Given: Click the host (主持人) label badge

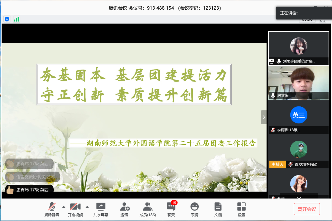Looking at the screenshot, I should point(277,165).
